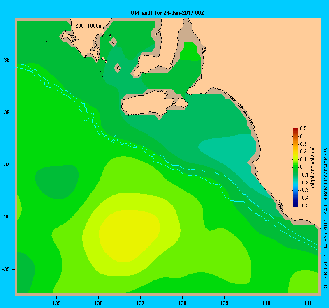Pick the -0.5 color bar tick label

pyautogui.click(x=304, y=206)
